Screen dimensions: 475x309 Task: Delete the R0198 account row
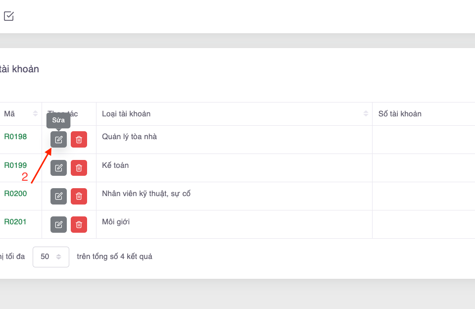79,140
